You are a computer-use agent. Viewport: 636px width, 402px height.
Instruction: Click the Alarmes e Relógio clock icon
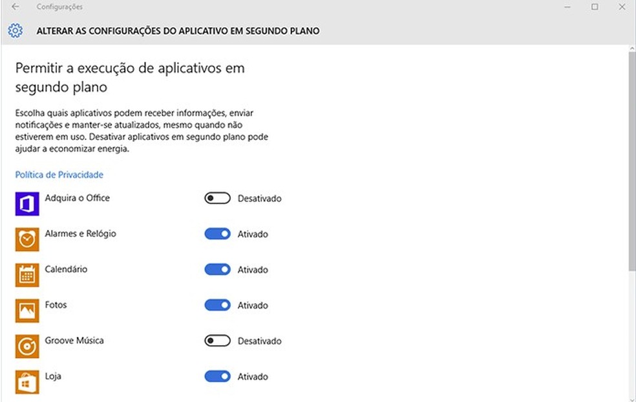(26, 239)
